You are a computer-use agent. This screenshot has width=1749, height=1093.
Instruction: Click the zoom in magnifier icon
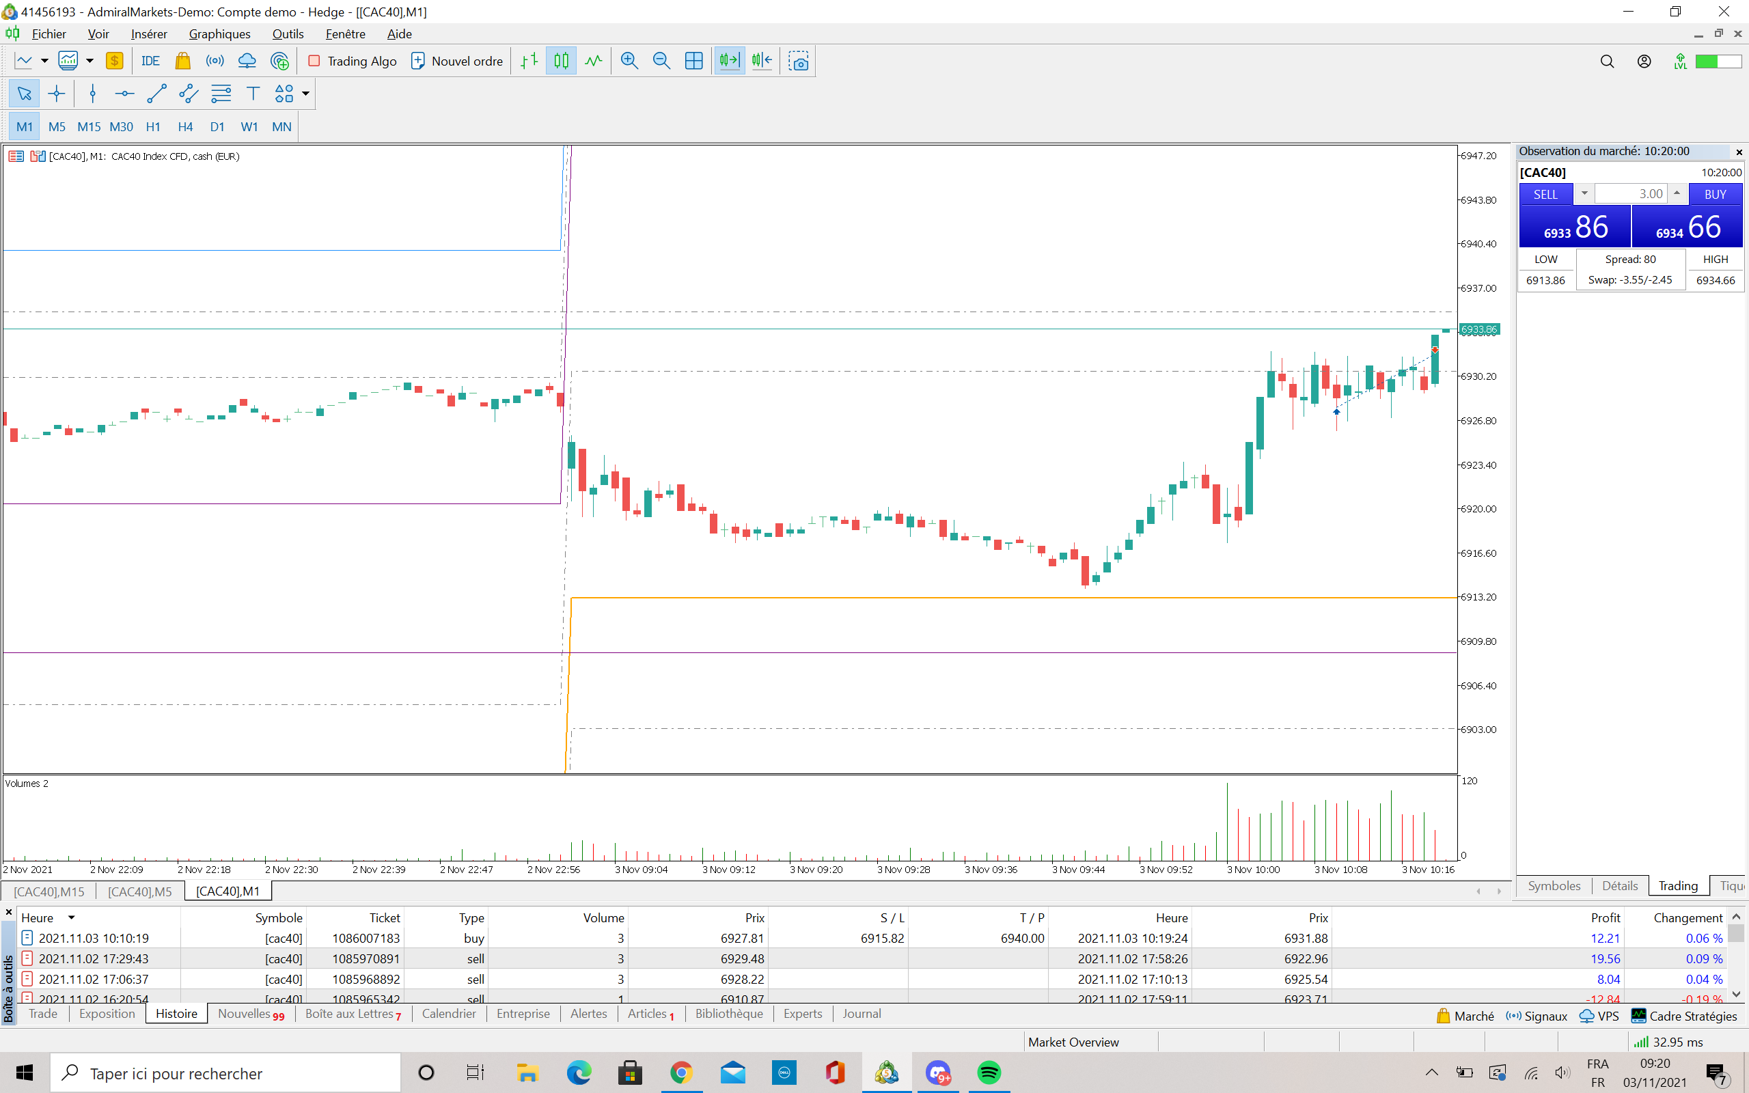(629, 61)
